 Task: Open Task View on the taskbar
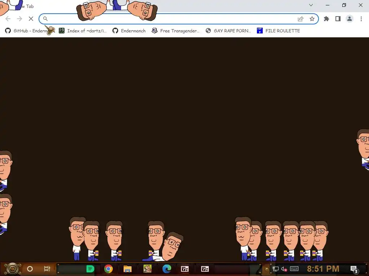click(47, 269)
